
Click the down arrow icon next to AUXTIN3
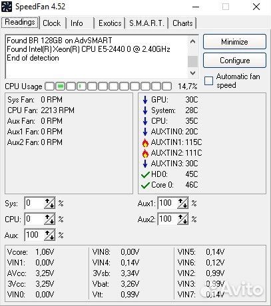coord(145,164)
